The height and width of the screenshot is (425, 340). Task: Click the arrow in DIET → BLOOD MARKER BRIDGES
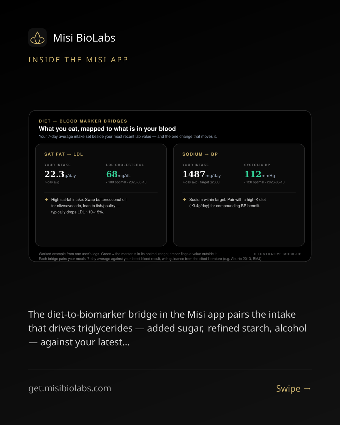(x=55, y=121)
